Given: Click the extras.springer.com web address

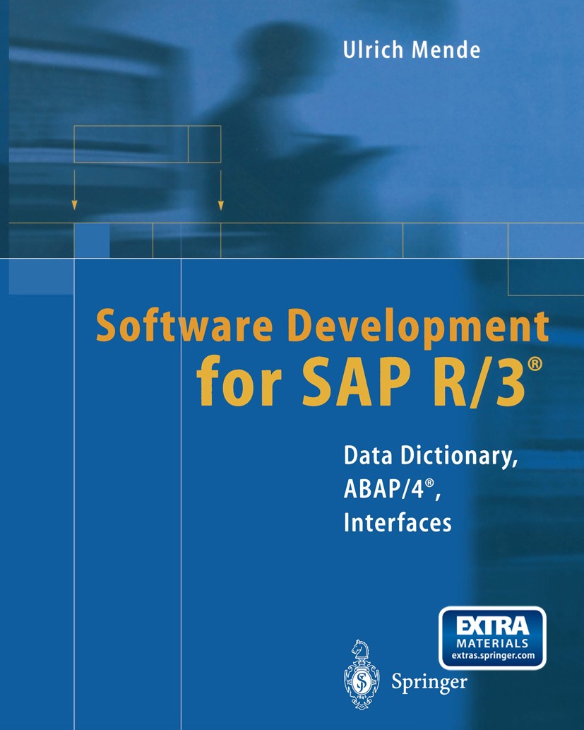Looking at the screenshot, I should pyautogui.click(x=492, y=656).
